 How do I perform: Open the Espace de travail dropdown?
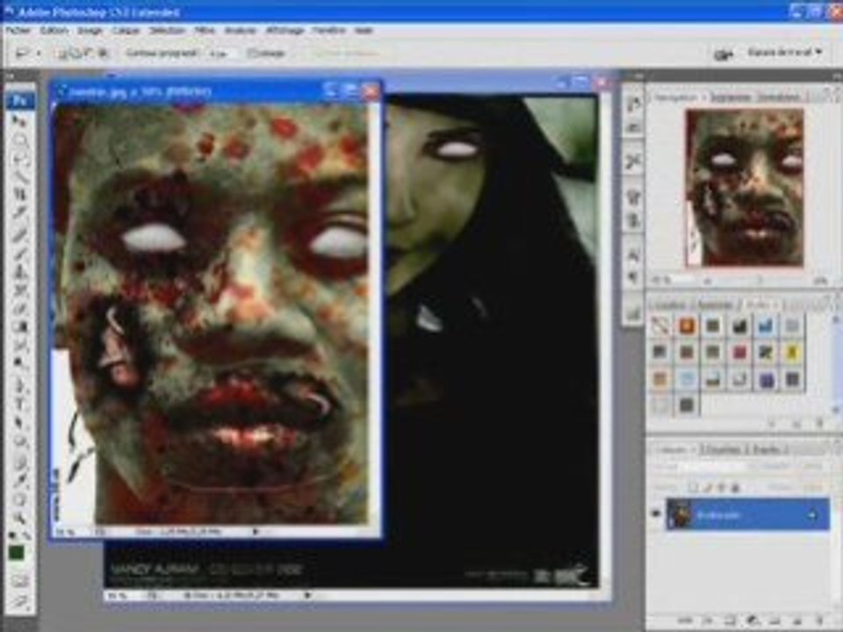785,52
